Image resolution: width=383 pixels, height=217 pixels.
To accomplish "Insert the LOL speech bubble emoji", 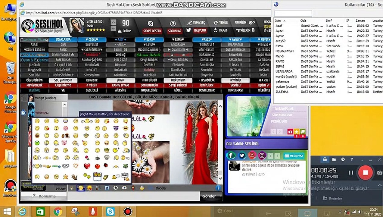I will click(x=66, y=166).
